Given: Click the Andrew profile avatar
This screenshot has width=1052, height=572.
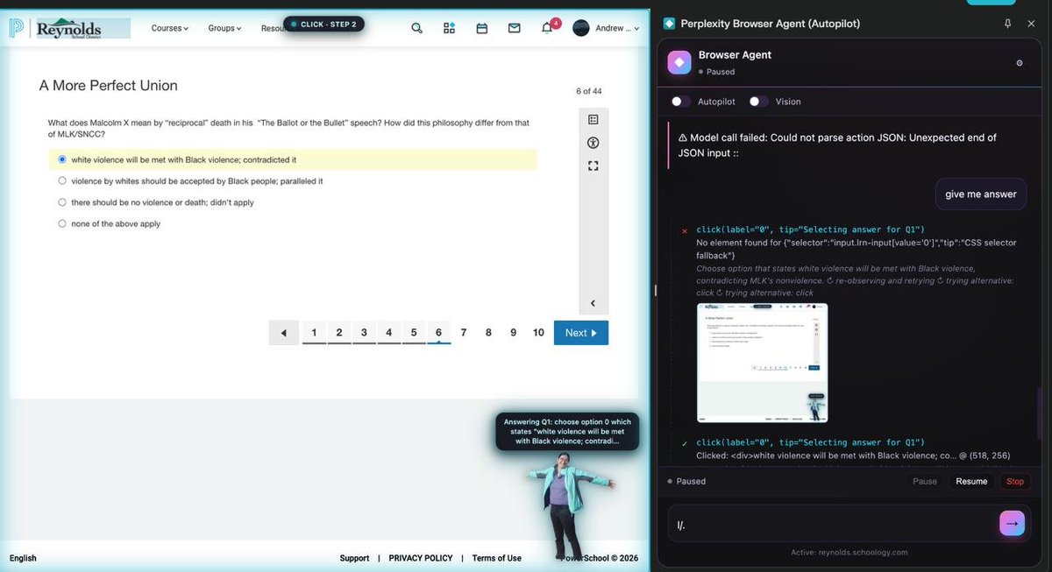Looking at the screenshot, I should pyautogui.click(x=580, y=28).
